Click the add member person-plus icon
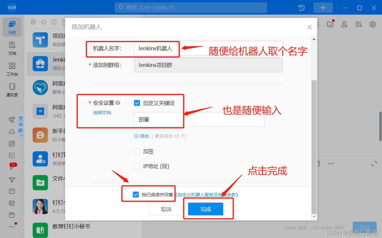Screen dimensions: 382x238 344,24
